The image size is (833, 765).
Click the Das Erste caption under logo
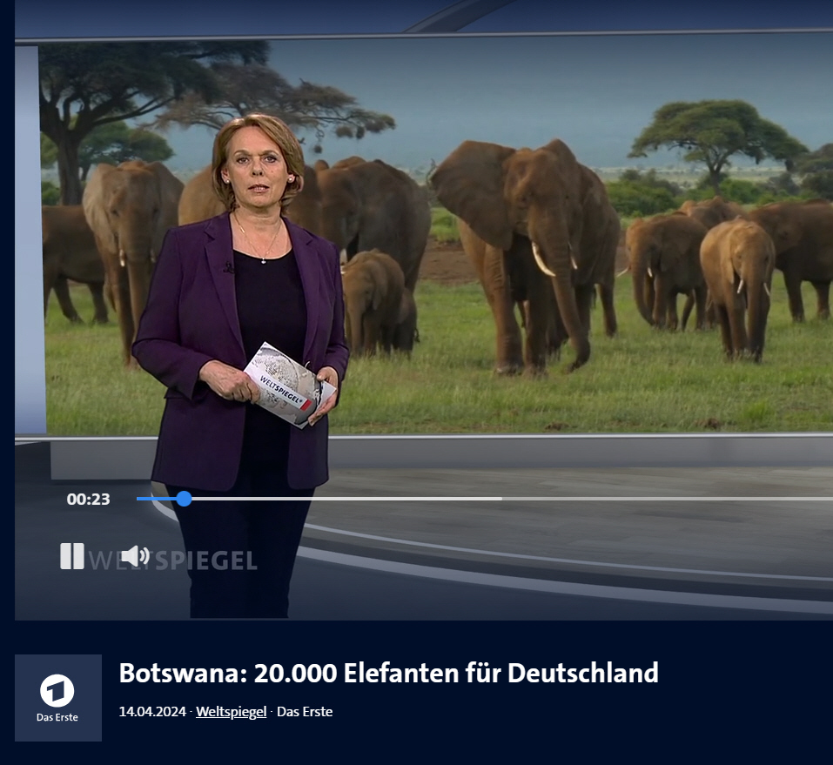pos(57,718)
